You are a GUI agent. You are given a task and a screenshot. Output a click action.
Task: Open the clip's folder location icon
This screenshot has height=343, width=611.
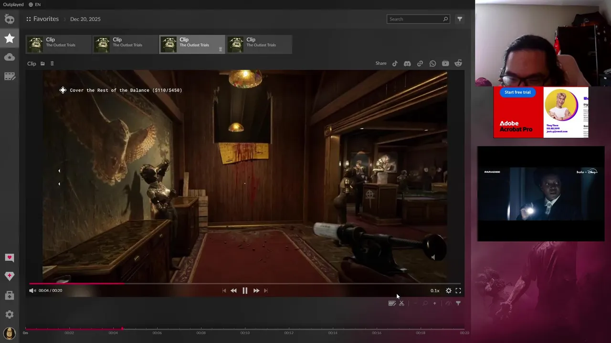click(42, 63)
